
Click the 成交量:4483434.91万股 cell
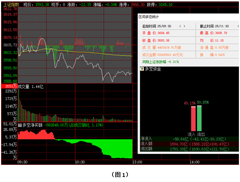[162, 48]
